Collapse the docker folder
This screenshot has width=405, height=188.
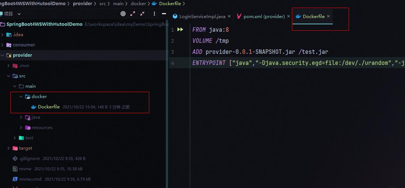coord(21,97)
